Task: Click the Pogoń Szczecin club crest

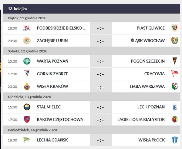Action: [174, 61]
